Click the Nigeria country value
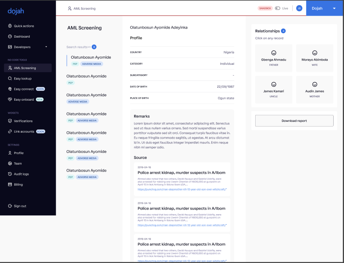 click(x=229, y=52)
